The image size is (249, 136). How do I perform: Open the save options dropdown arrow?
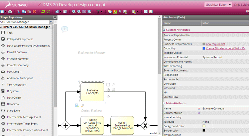pyautogui.click(x=5, y=12)
